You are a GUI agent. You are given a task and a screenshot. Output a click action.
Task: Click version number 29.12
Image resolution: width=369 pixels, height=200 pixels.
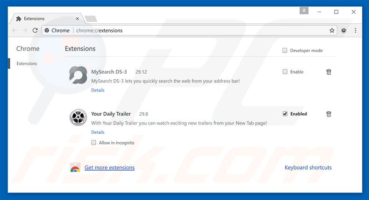(141, 72)
